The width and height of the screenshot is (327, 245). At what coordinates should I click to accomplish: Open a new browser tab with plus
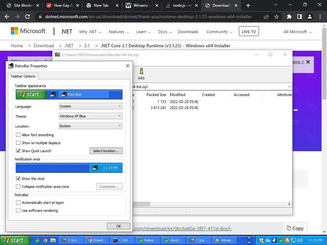(x=248, y=5)
